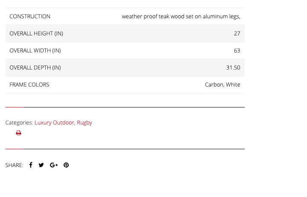This screenshot has height=197, width=307.
Task: Click the red print icon
Action: [19, 133]
